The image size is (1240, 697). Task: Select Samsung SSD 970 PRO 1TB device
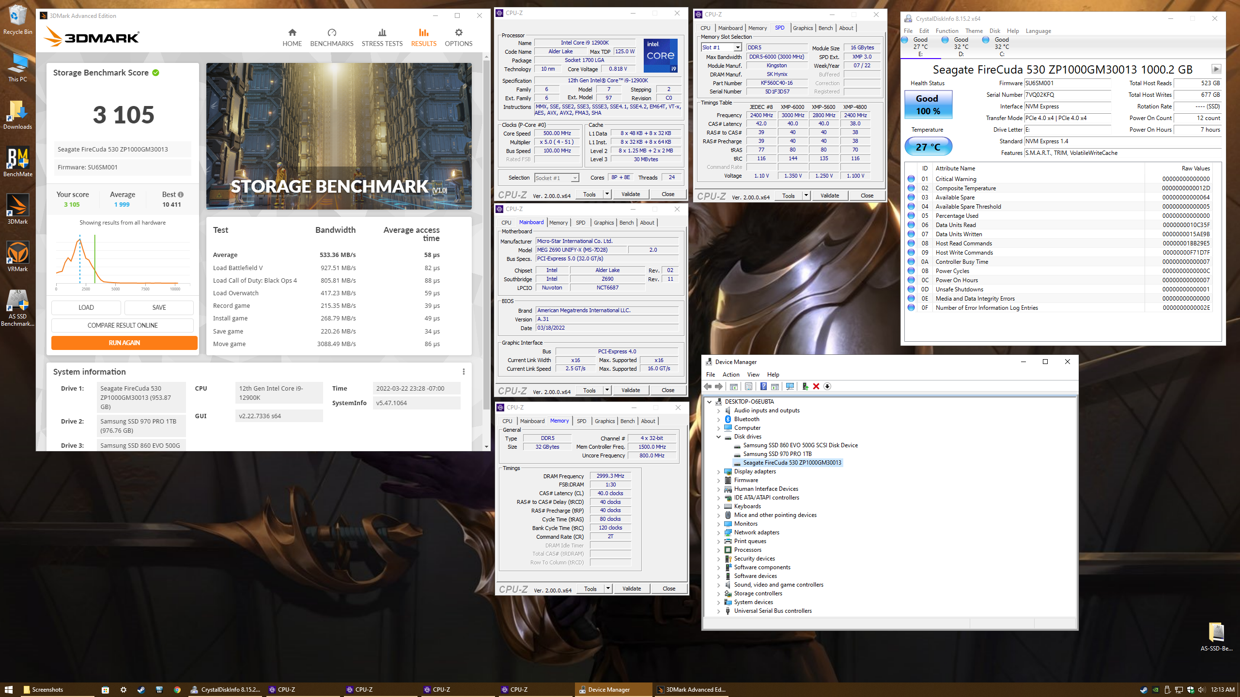pos(777,454)
